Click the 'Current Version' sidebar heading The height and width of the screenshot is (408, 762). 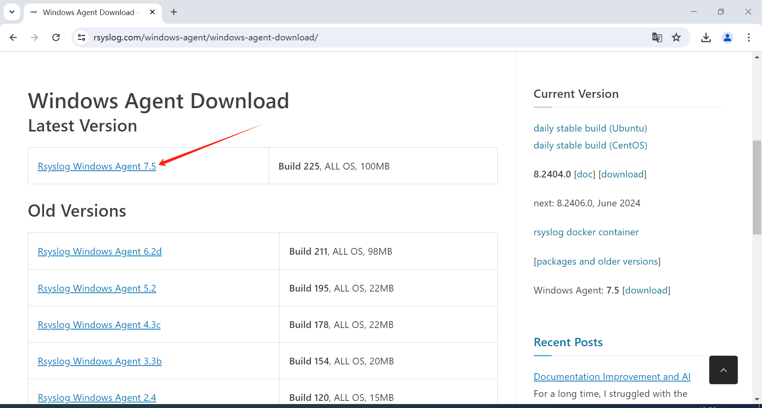point(576,94)
